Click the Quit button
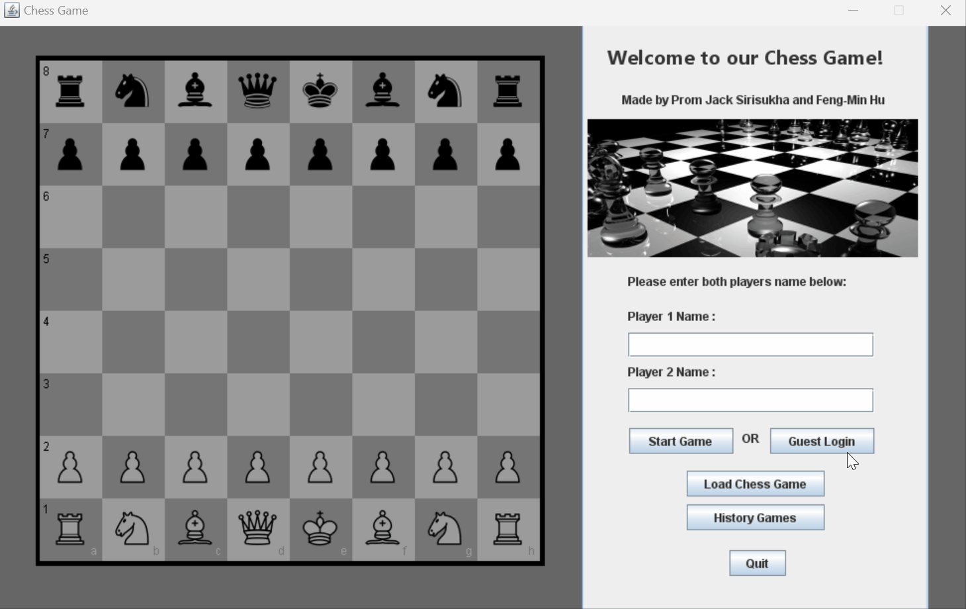966x609 pixels. click(757, 563)
